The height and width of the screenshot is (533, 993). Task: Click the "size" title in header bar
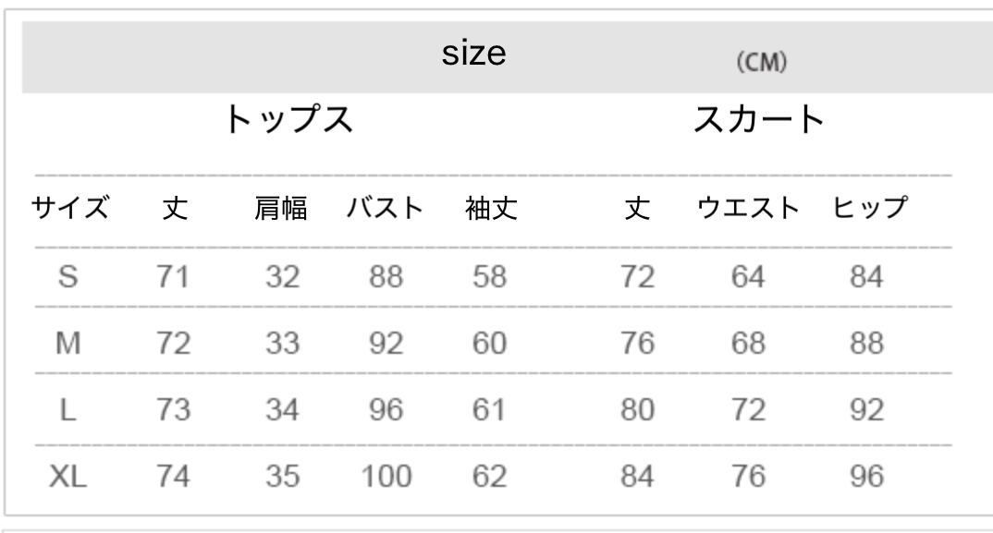(474, 55)
